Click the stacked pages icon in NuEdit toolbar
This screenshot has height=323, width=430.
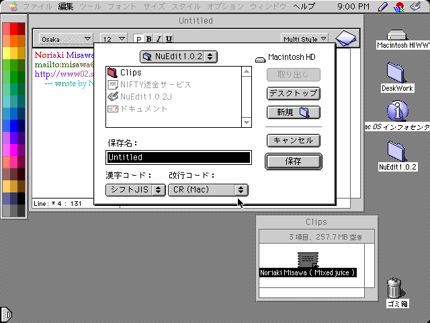[346, 38]
